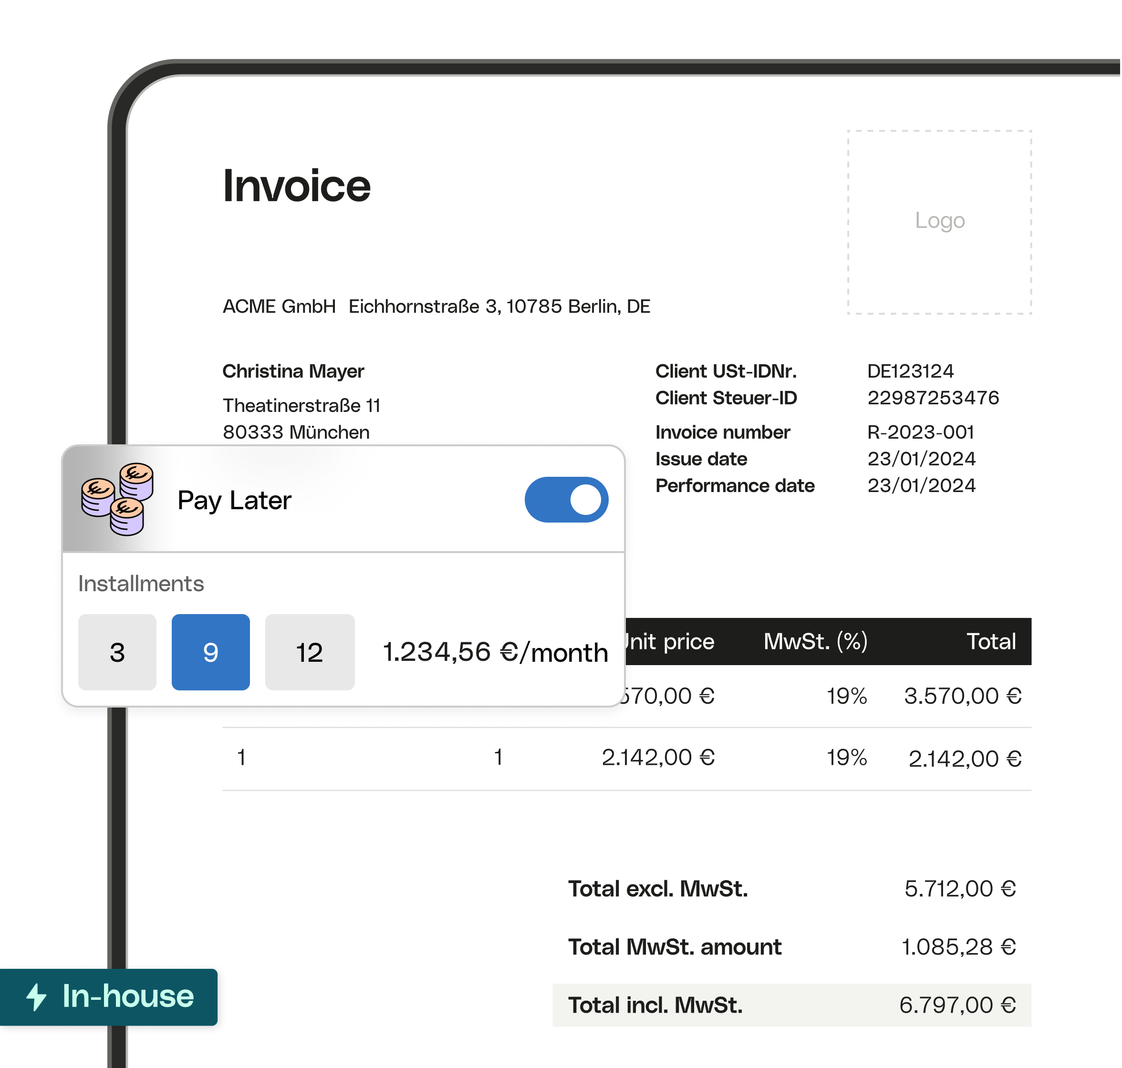Click the 3.570,00 € row total
1122x1068 pixels.
point(963,696)
